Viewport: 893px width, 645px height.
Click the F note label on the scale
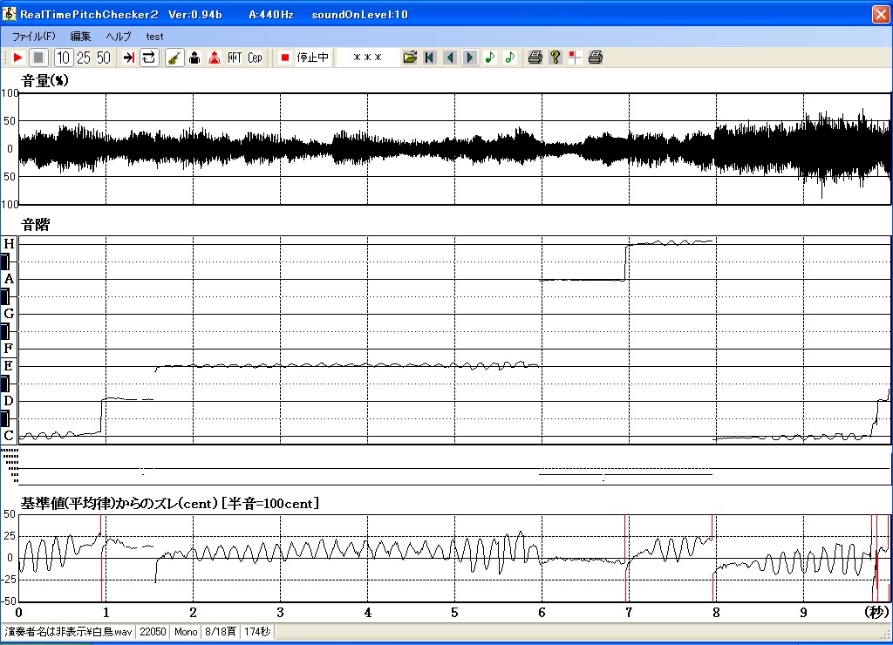coord(9,349)
